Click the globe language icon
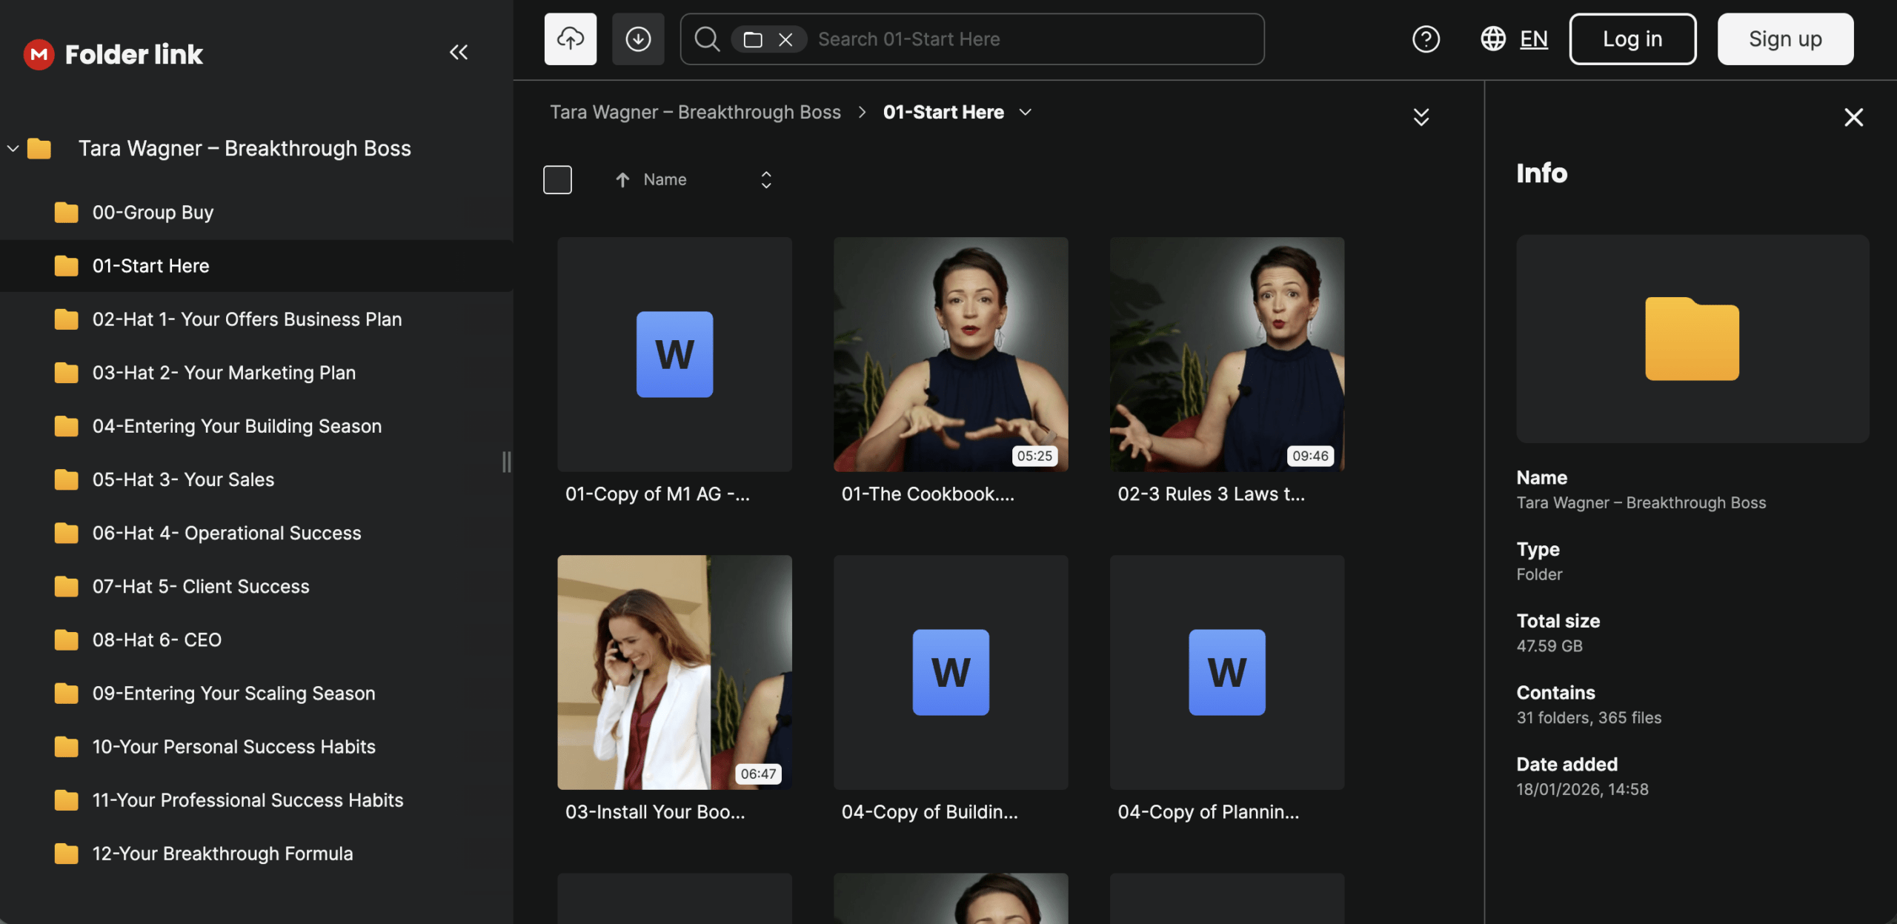The image size is (1897, 924). 1492,39
